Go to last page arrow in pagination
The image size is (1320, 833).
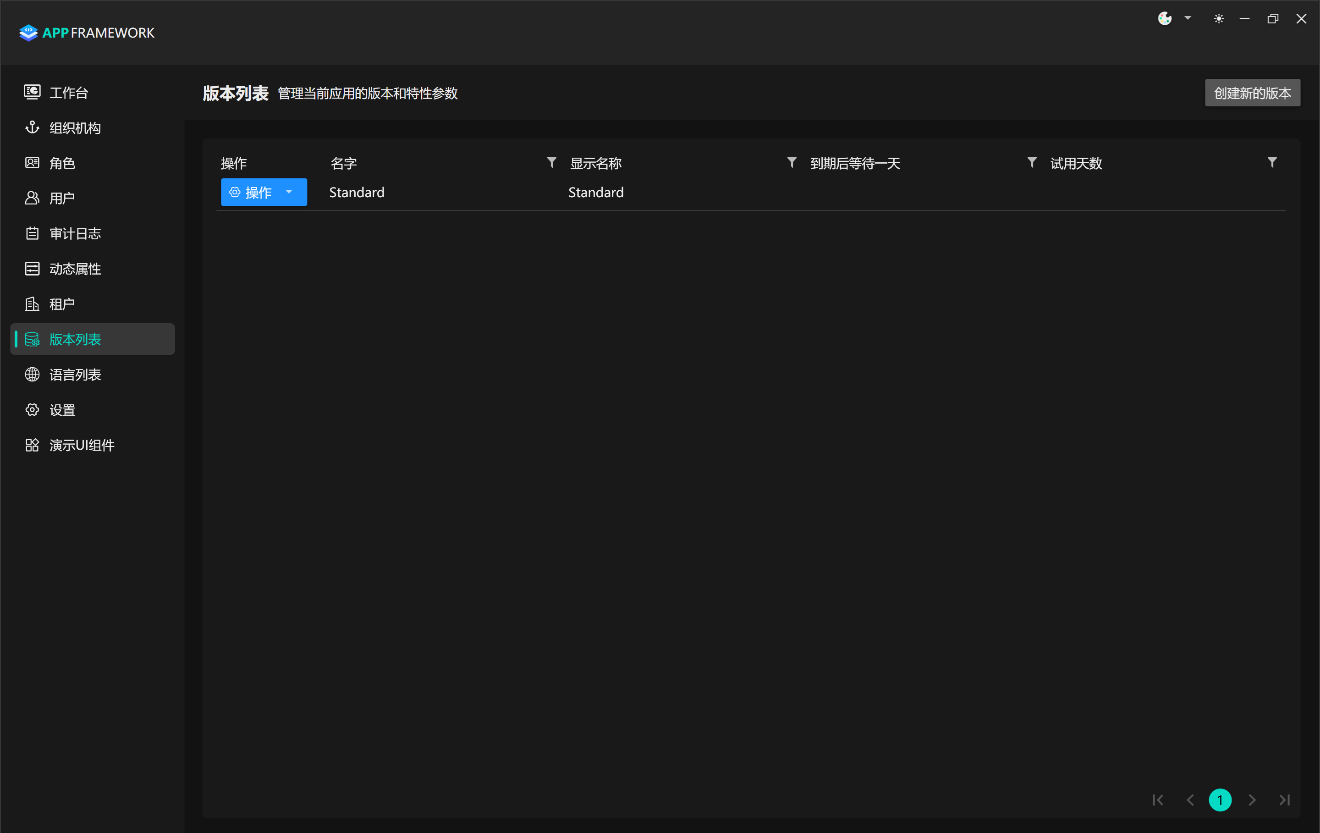tap(1284, 800)
